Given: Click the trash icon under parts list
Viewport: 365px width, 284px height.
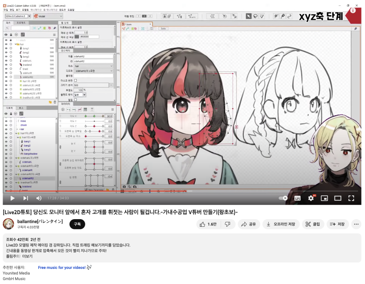Looking at the screenshot, I should pyautogui.click(x=55, y=102).
